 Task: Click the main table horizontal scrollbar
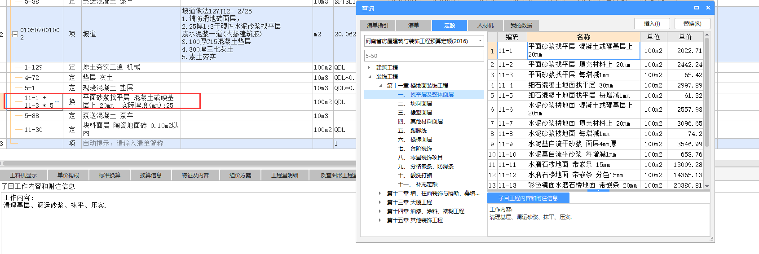[x=180, y=163]
